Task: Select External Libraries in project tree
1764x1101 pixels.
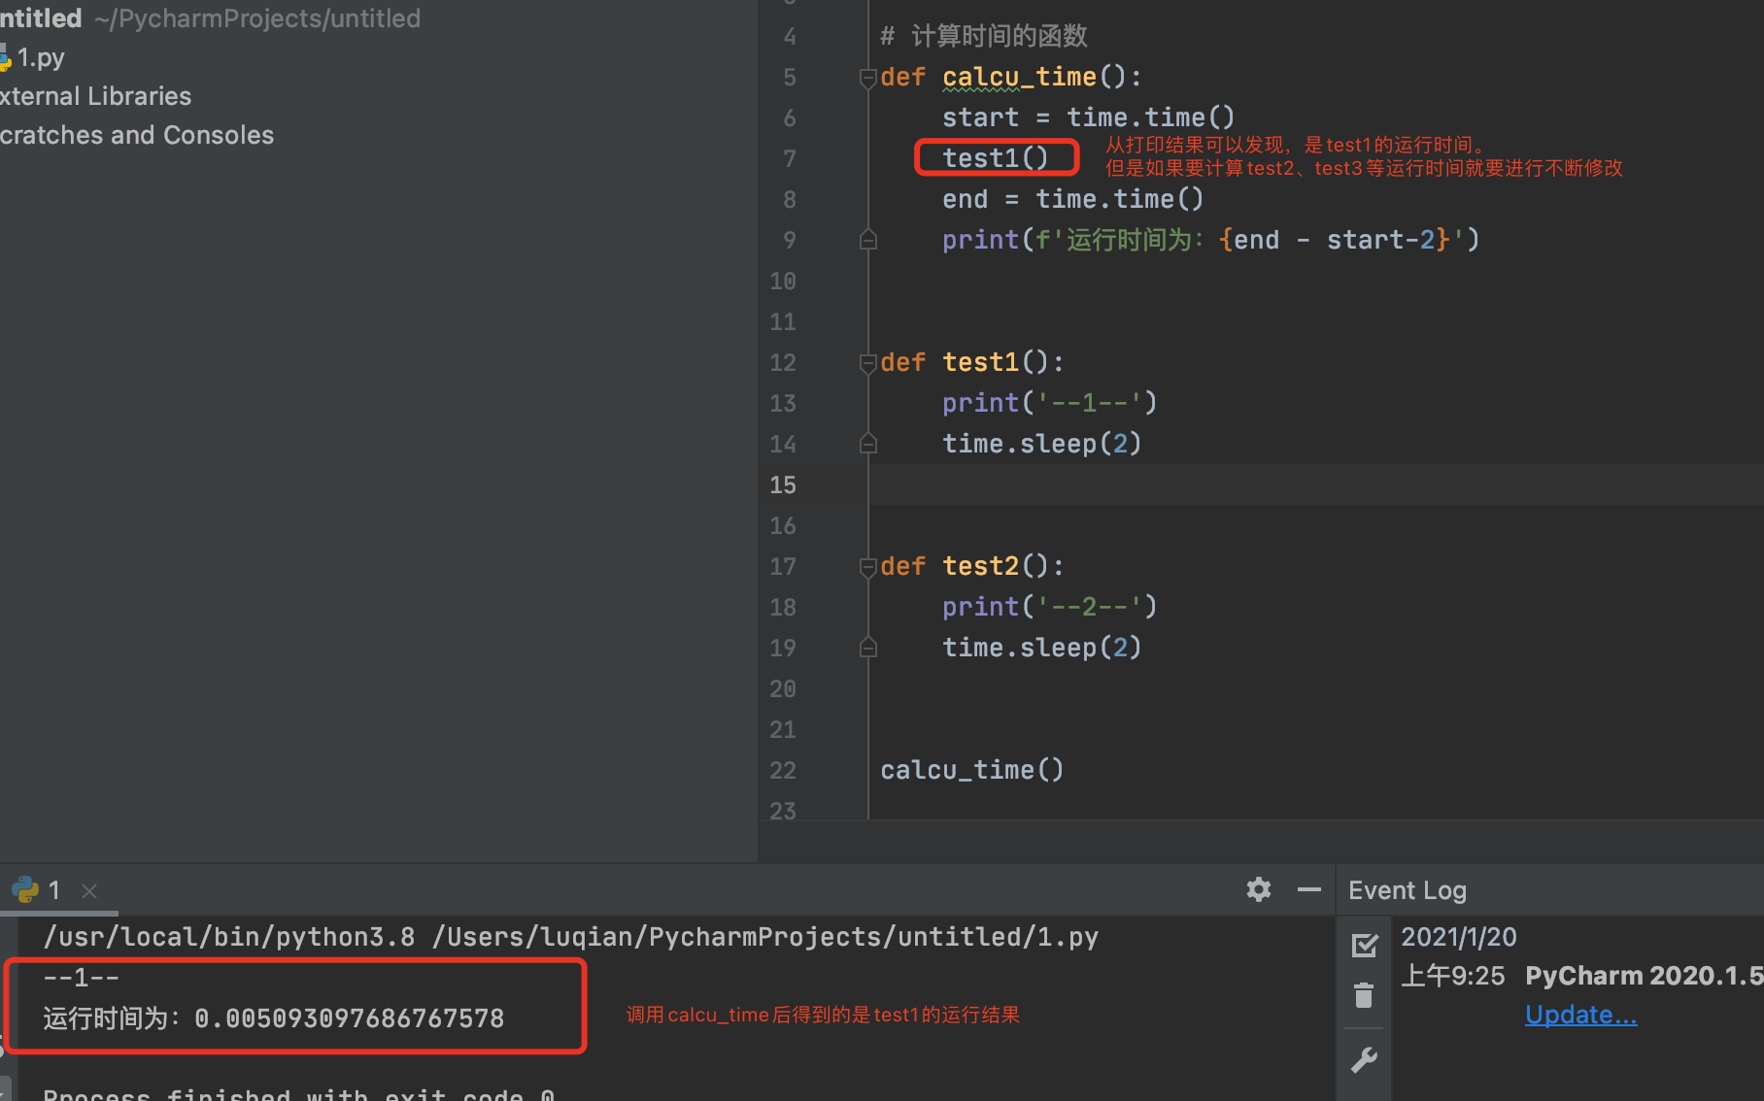Action: coord(95,96)
